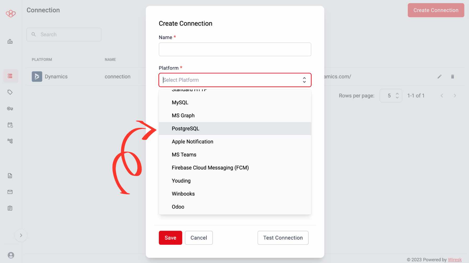Open the user profile avatar icon
This screenshot has height=263, width=469.
(11, 255)
